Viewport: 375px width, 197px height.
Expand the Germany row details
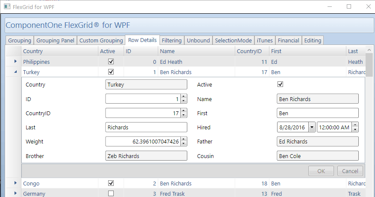coord(15,194)
